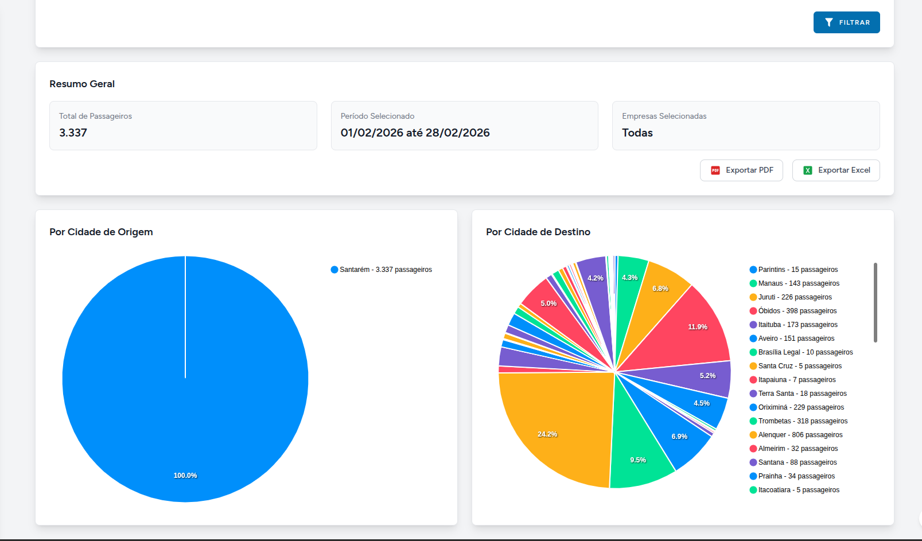Click the destination legend scrollbar
The image size is (922, 541).
tap(876, 302)
